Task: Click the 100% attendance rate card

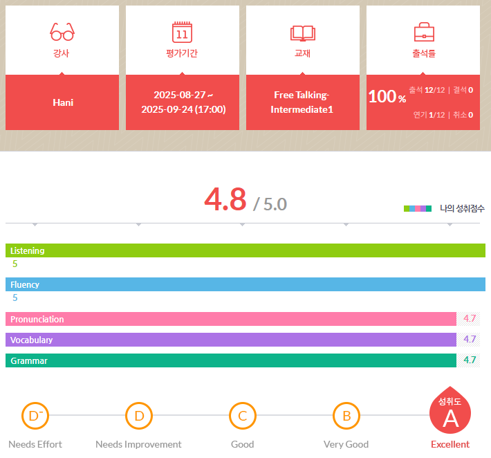Action: coord(423,102)
